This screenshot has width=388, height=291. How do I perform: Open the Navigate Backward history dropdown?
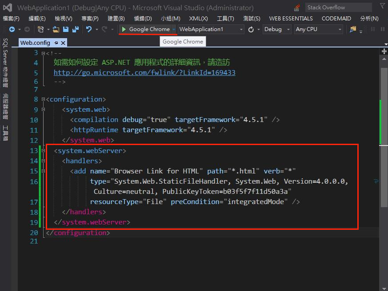pos(19,29)
